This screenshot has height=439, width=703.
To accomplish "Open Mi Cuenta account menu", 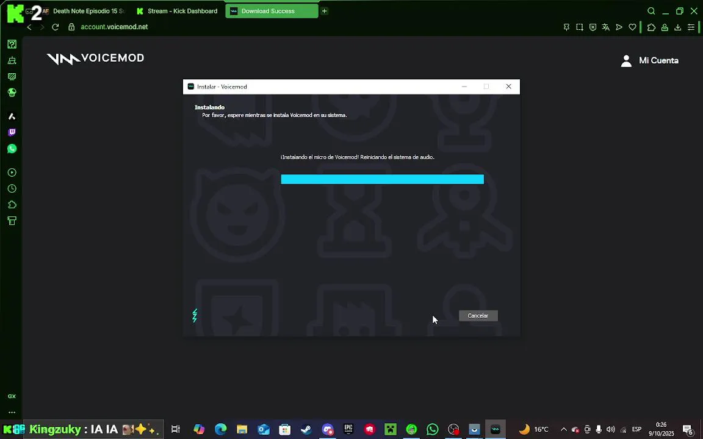I will [x=649, y=60].
